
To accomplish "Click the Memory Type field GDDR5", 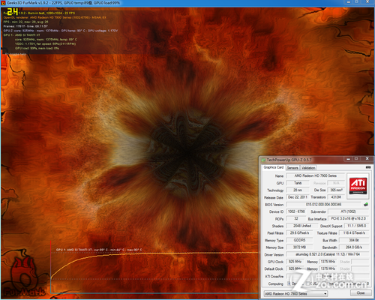I will coord(299,240).
